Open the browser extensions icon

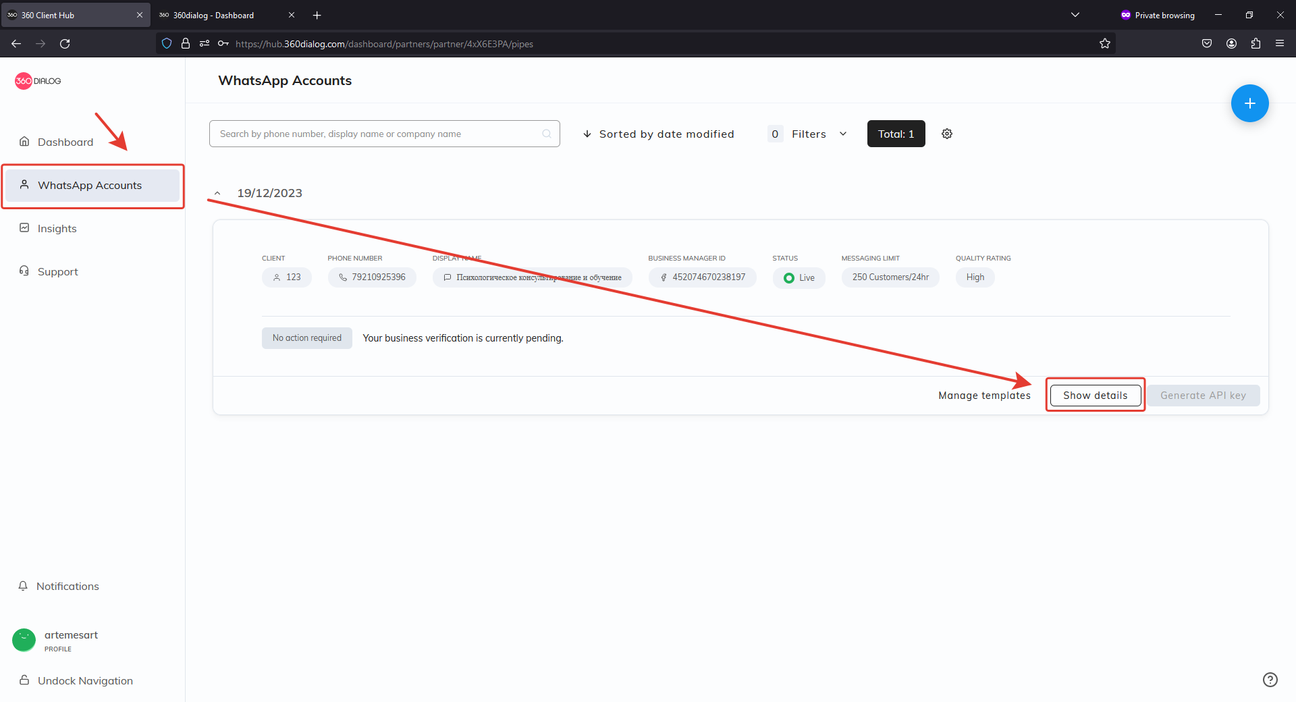1255,44
